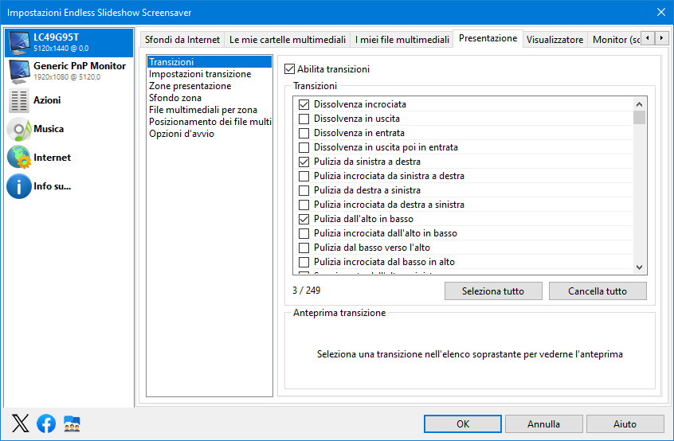674x441 pixels.
Task: Click the transitions list scrollbar thumb
Action: pos(639,117)
